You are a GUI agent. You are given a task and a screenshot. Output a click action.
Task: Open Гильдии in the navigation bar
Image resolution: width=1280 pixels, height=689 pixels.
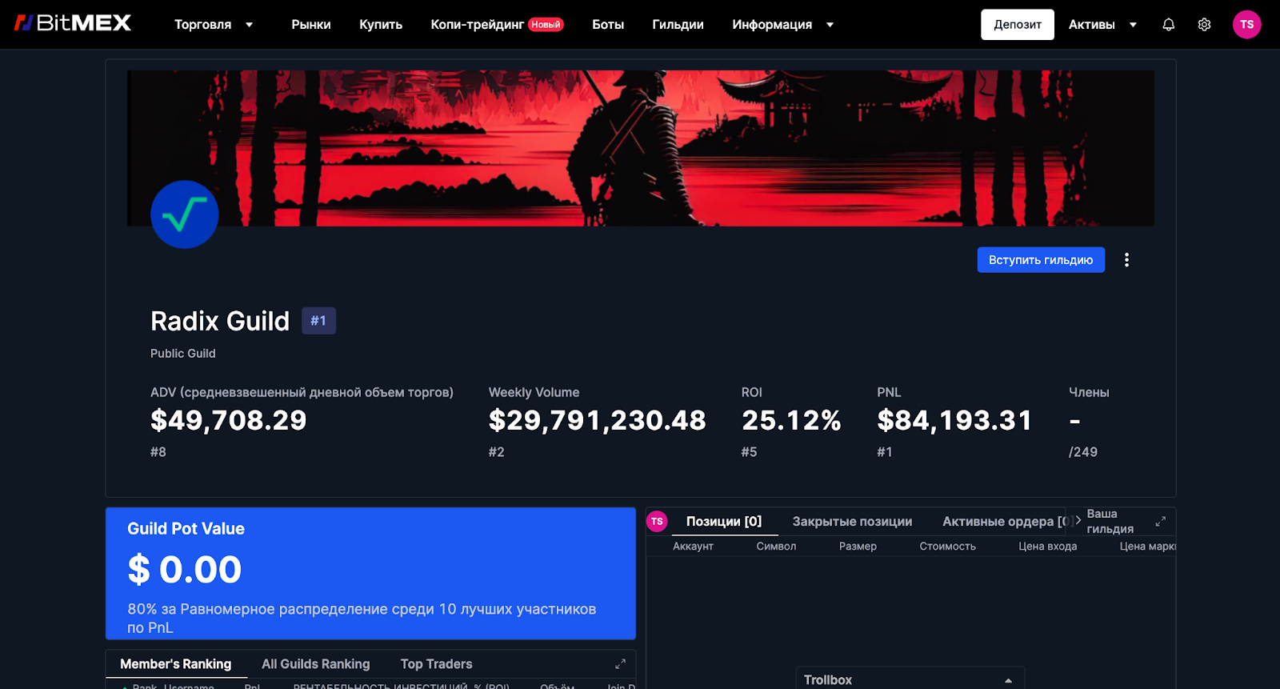(x=678, y=25)
